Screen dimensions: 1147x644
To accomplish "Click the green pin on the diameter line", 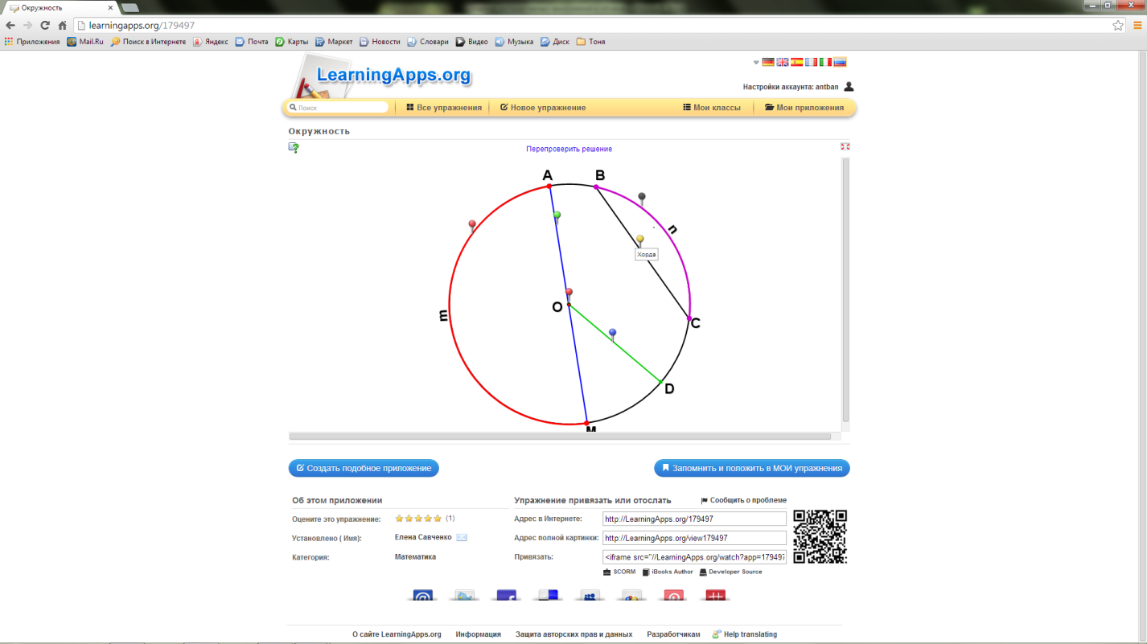I will [557, 218].
